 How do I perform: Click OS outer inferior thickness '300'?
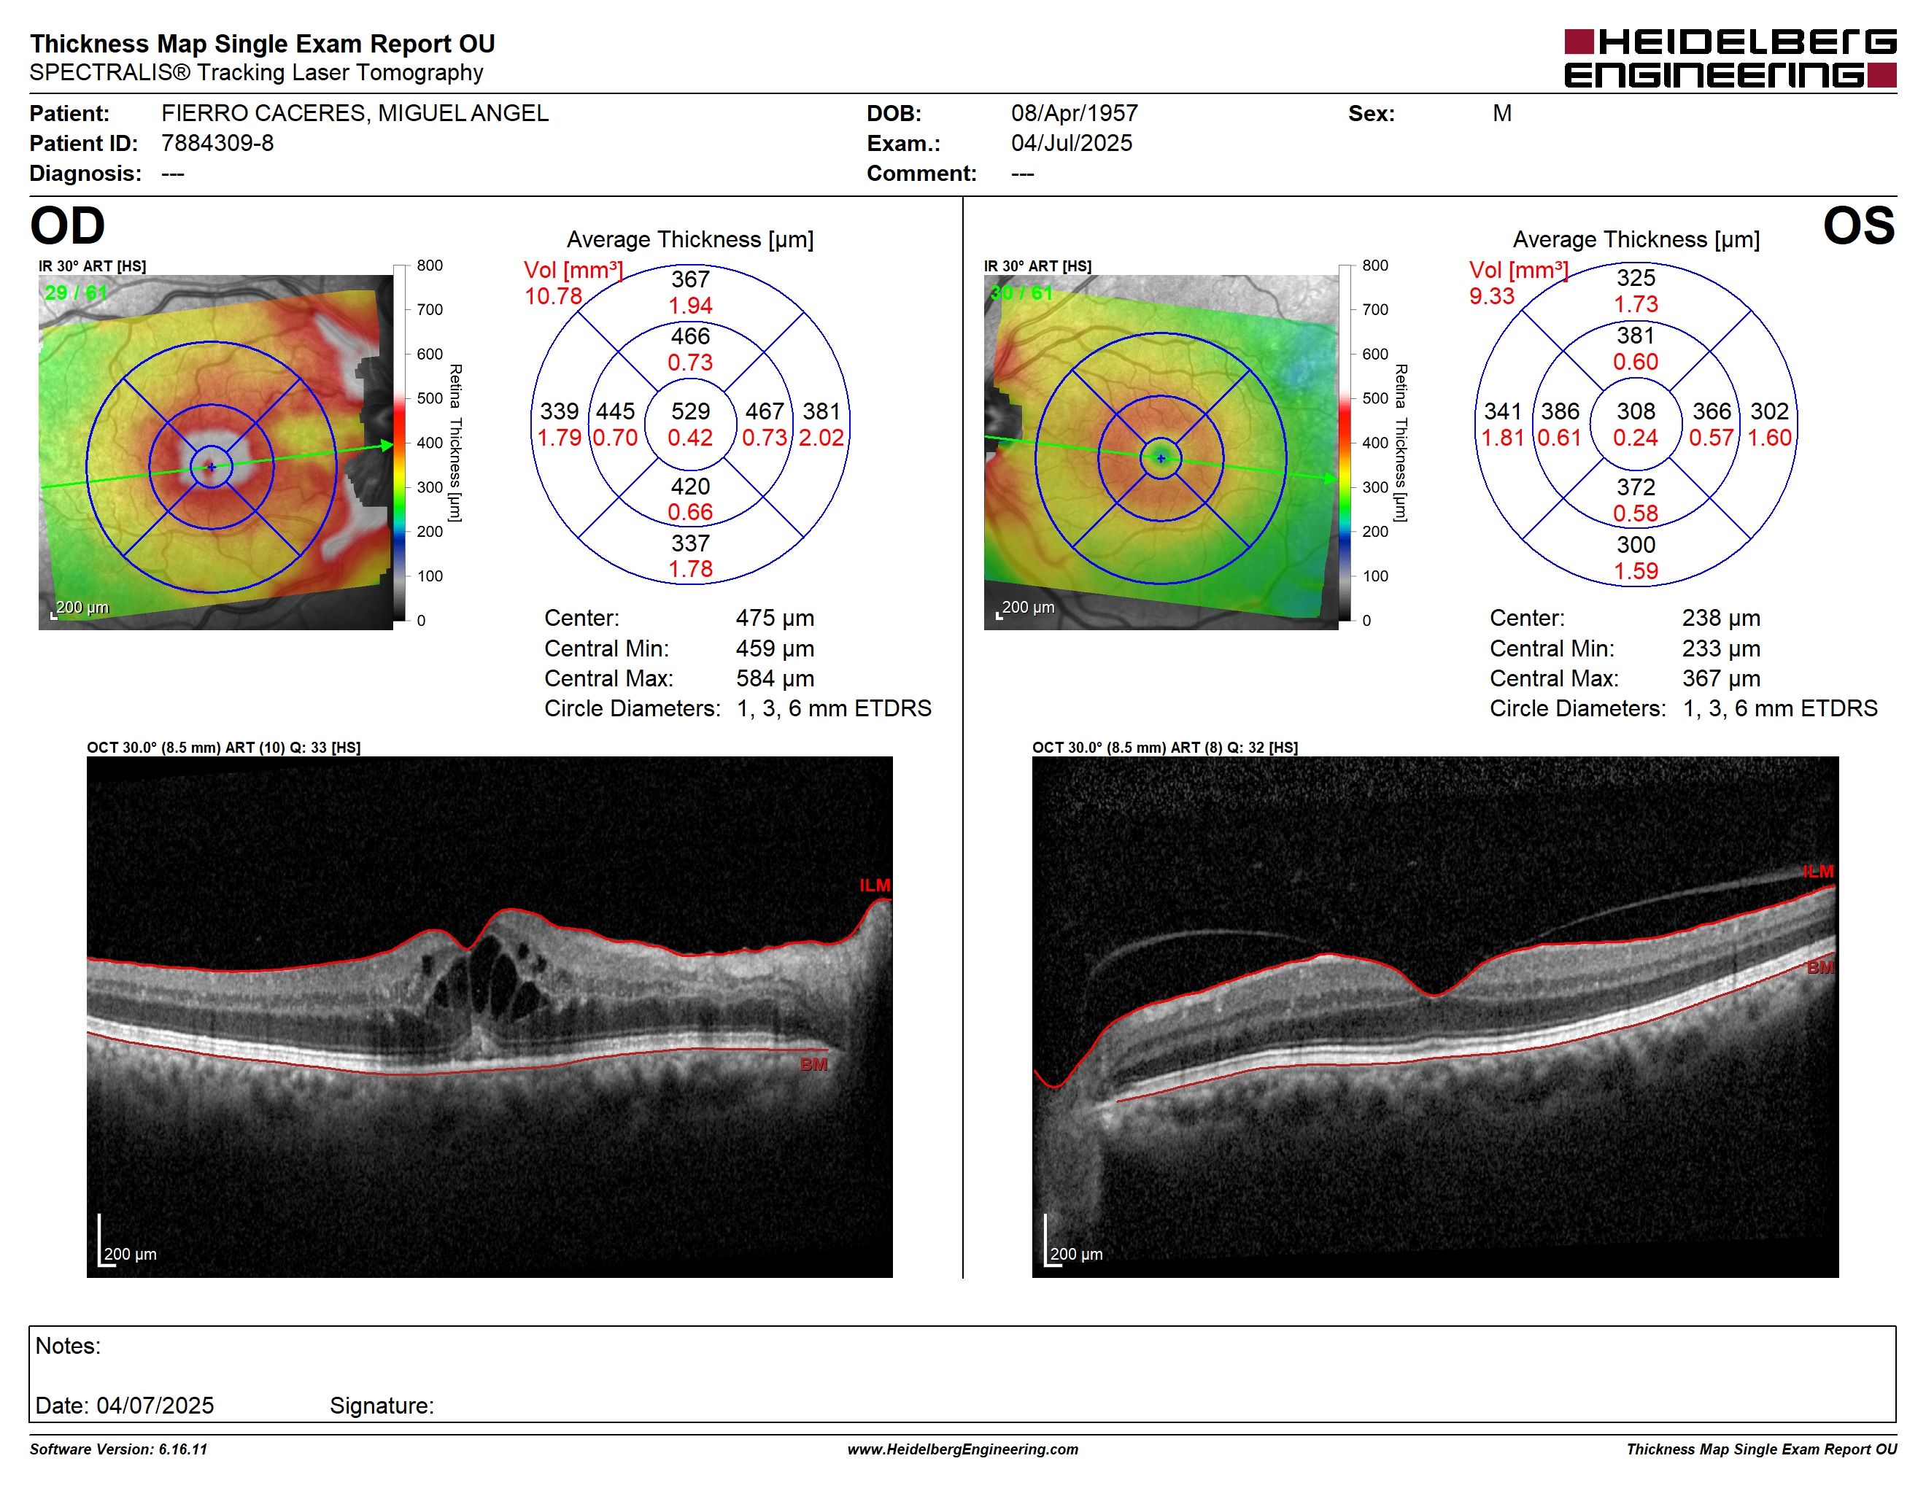[1636, 545]
